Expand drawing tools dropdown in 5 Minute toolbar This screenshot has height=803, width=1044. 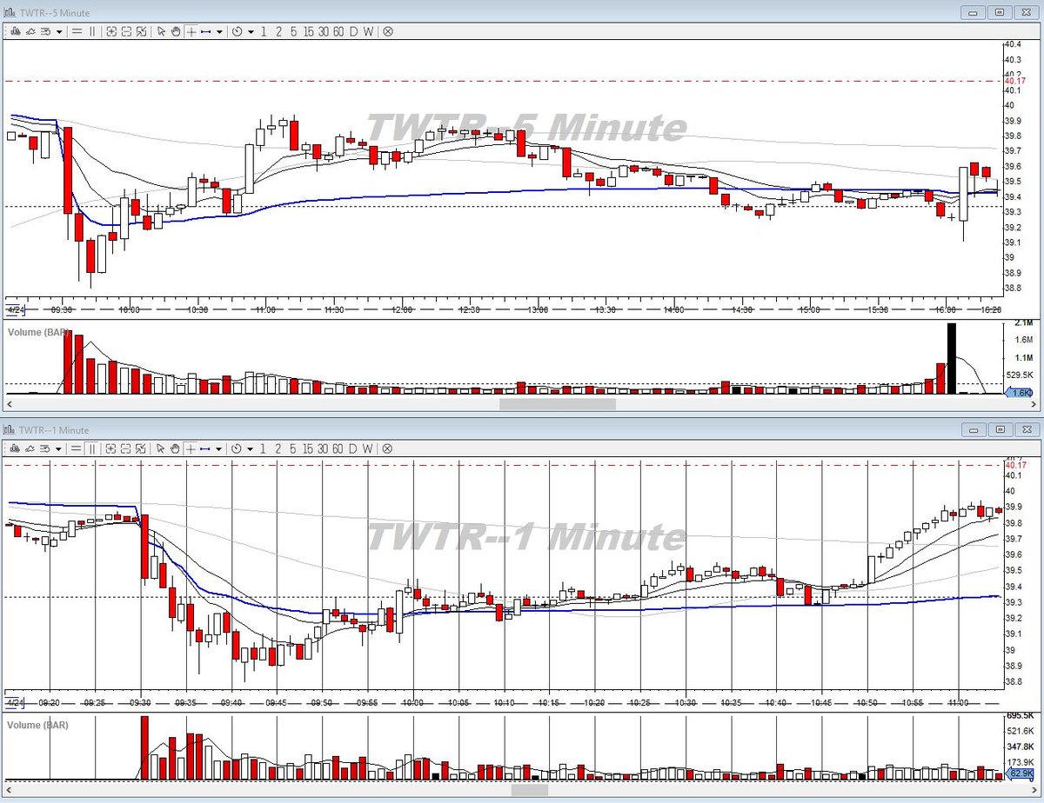click(219, 31)
